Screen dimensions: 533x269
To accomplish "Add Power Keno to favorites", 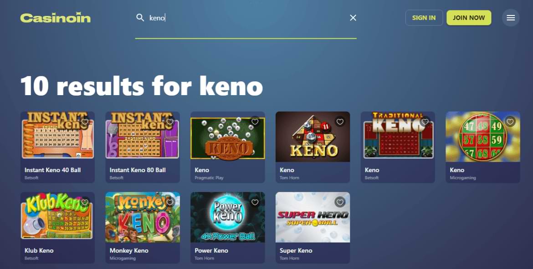I will (x=255, y=202).
